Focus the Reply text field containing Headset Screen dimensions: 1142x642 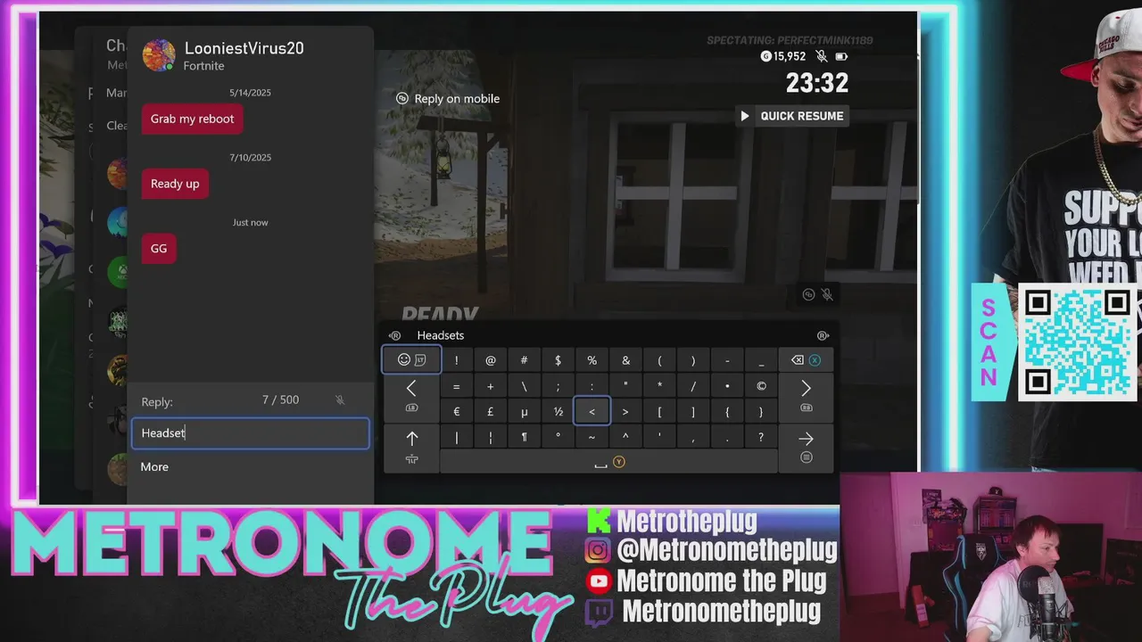[250, 433]
